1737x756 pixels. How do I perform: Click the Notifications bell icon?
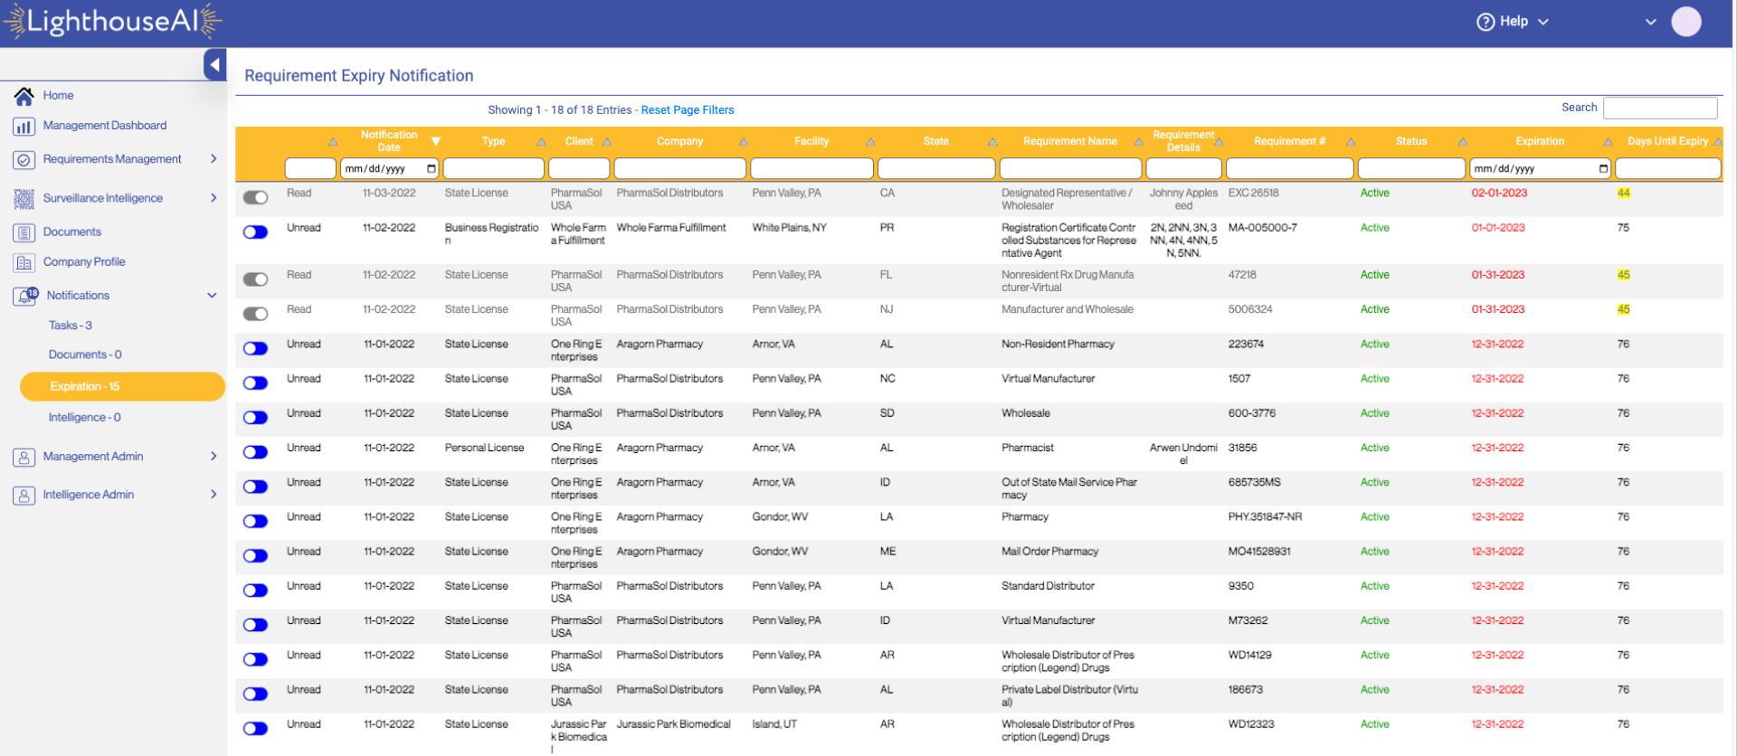[26, 296]
